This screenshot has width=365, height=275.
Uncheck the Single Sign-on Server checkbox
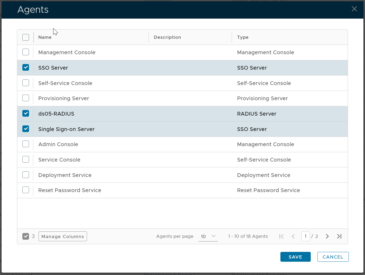click(x=26, y=129)
